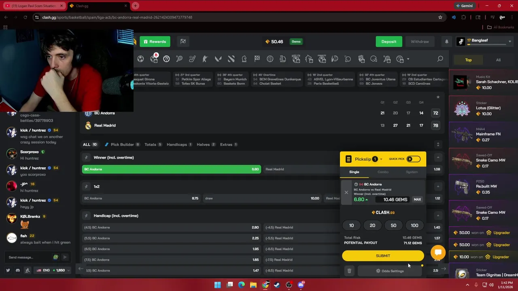
Task: Open the ENG chat language dropdown
Action: (53, 270)
